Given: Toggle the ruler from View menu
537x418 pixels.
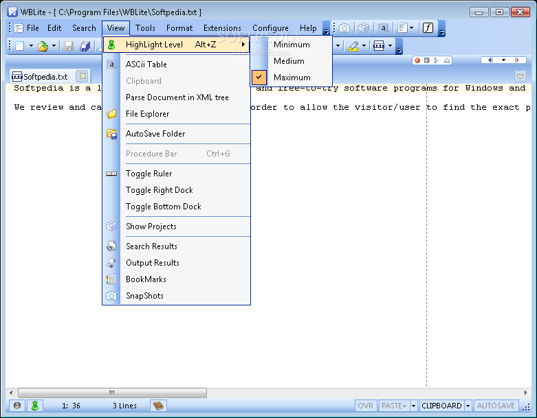Looking at the screenshot, I should coord(177,174).
